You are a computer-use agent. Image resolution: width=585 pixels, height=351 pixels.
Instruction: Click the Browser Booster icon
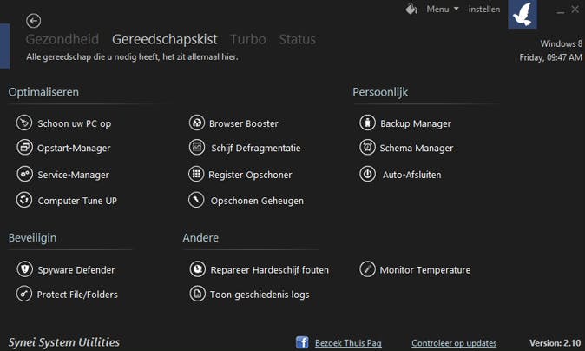point(196,123)
